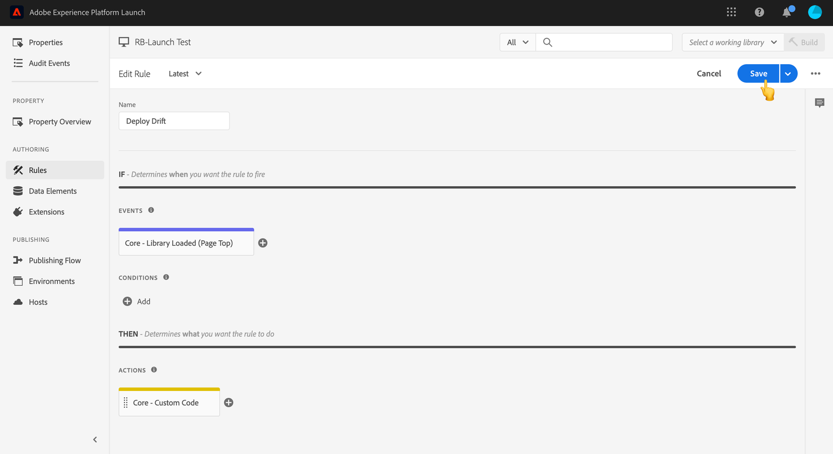Image resolution: width=833 pixels, height=454 pixels.
Task: Click the search input box
Action: [604, 42]
